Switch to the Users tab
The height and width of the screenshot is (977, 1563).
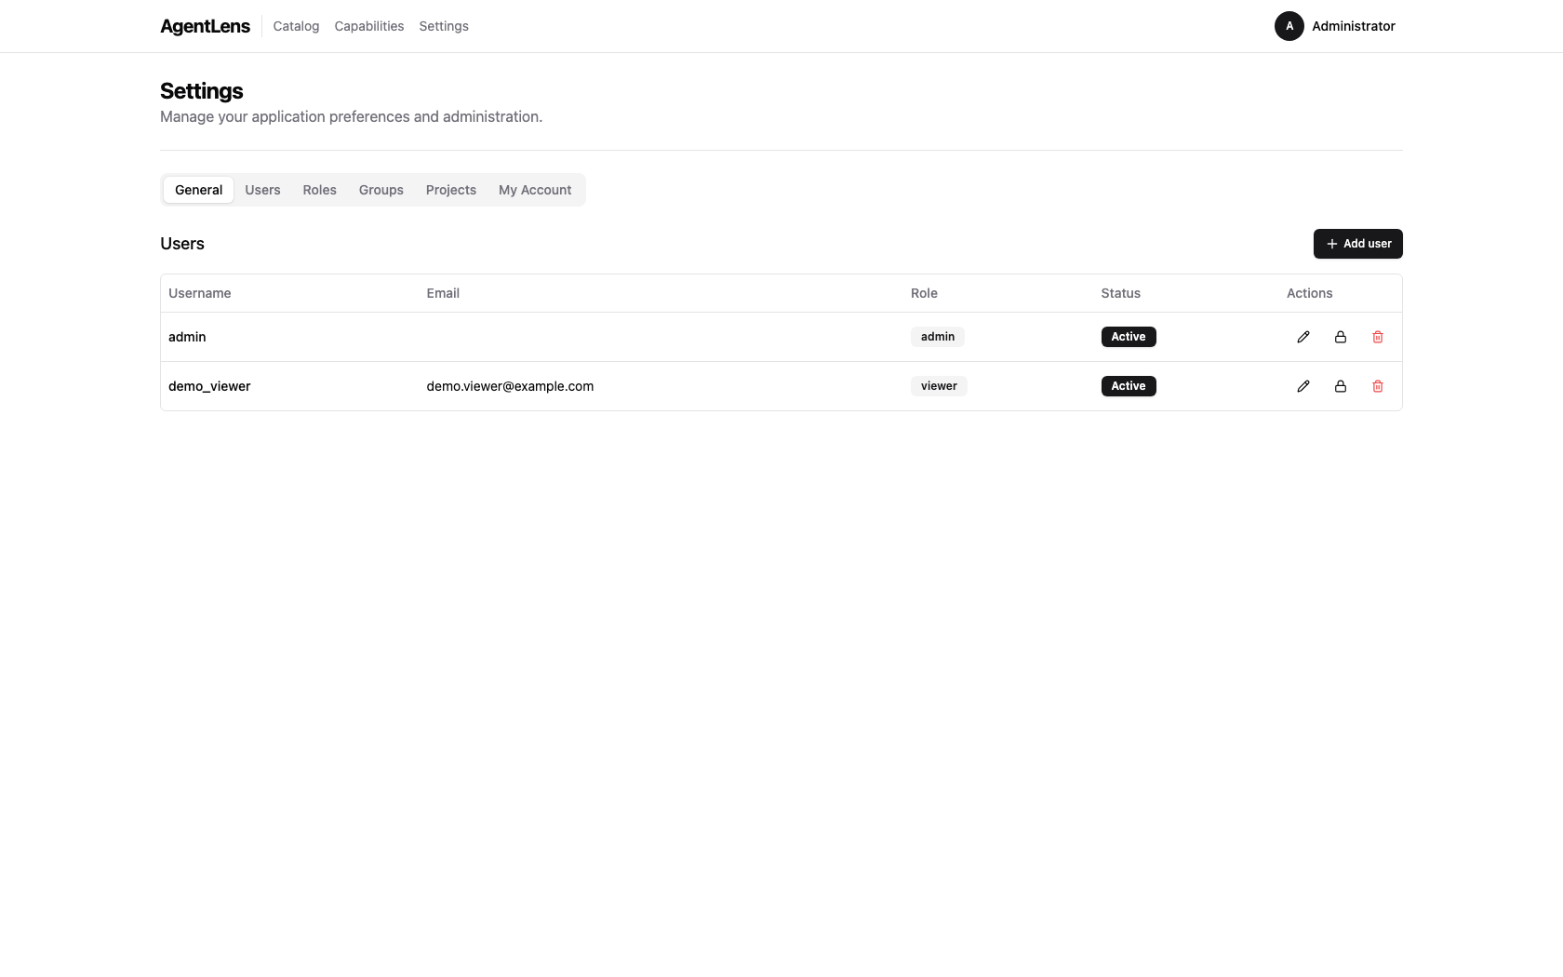[x=262, y=190]
